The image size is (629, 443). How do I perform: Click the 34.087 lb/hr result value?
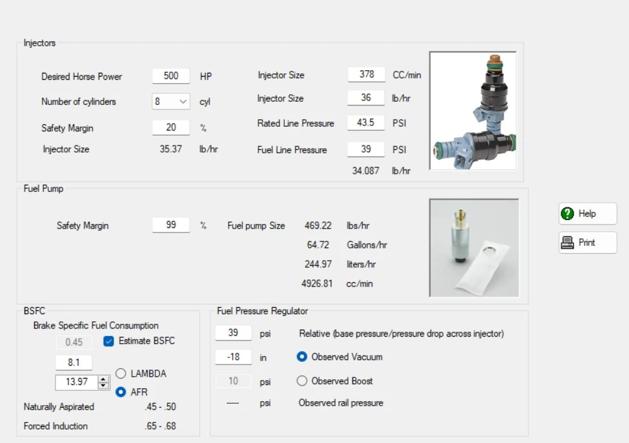coord(365,171)
